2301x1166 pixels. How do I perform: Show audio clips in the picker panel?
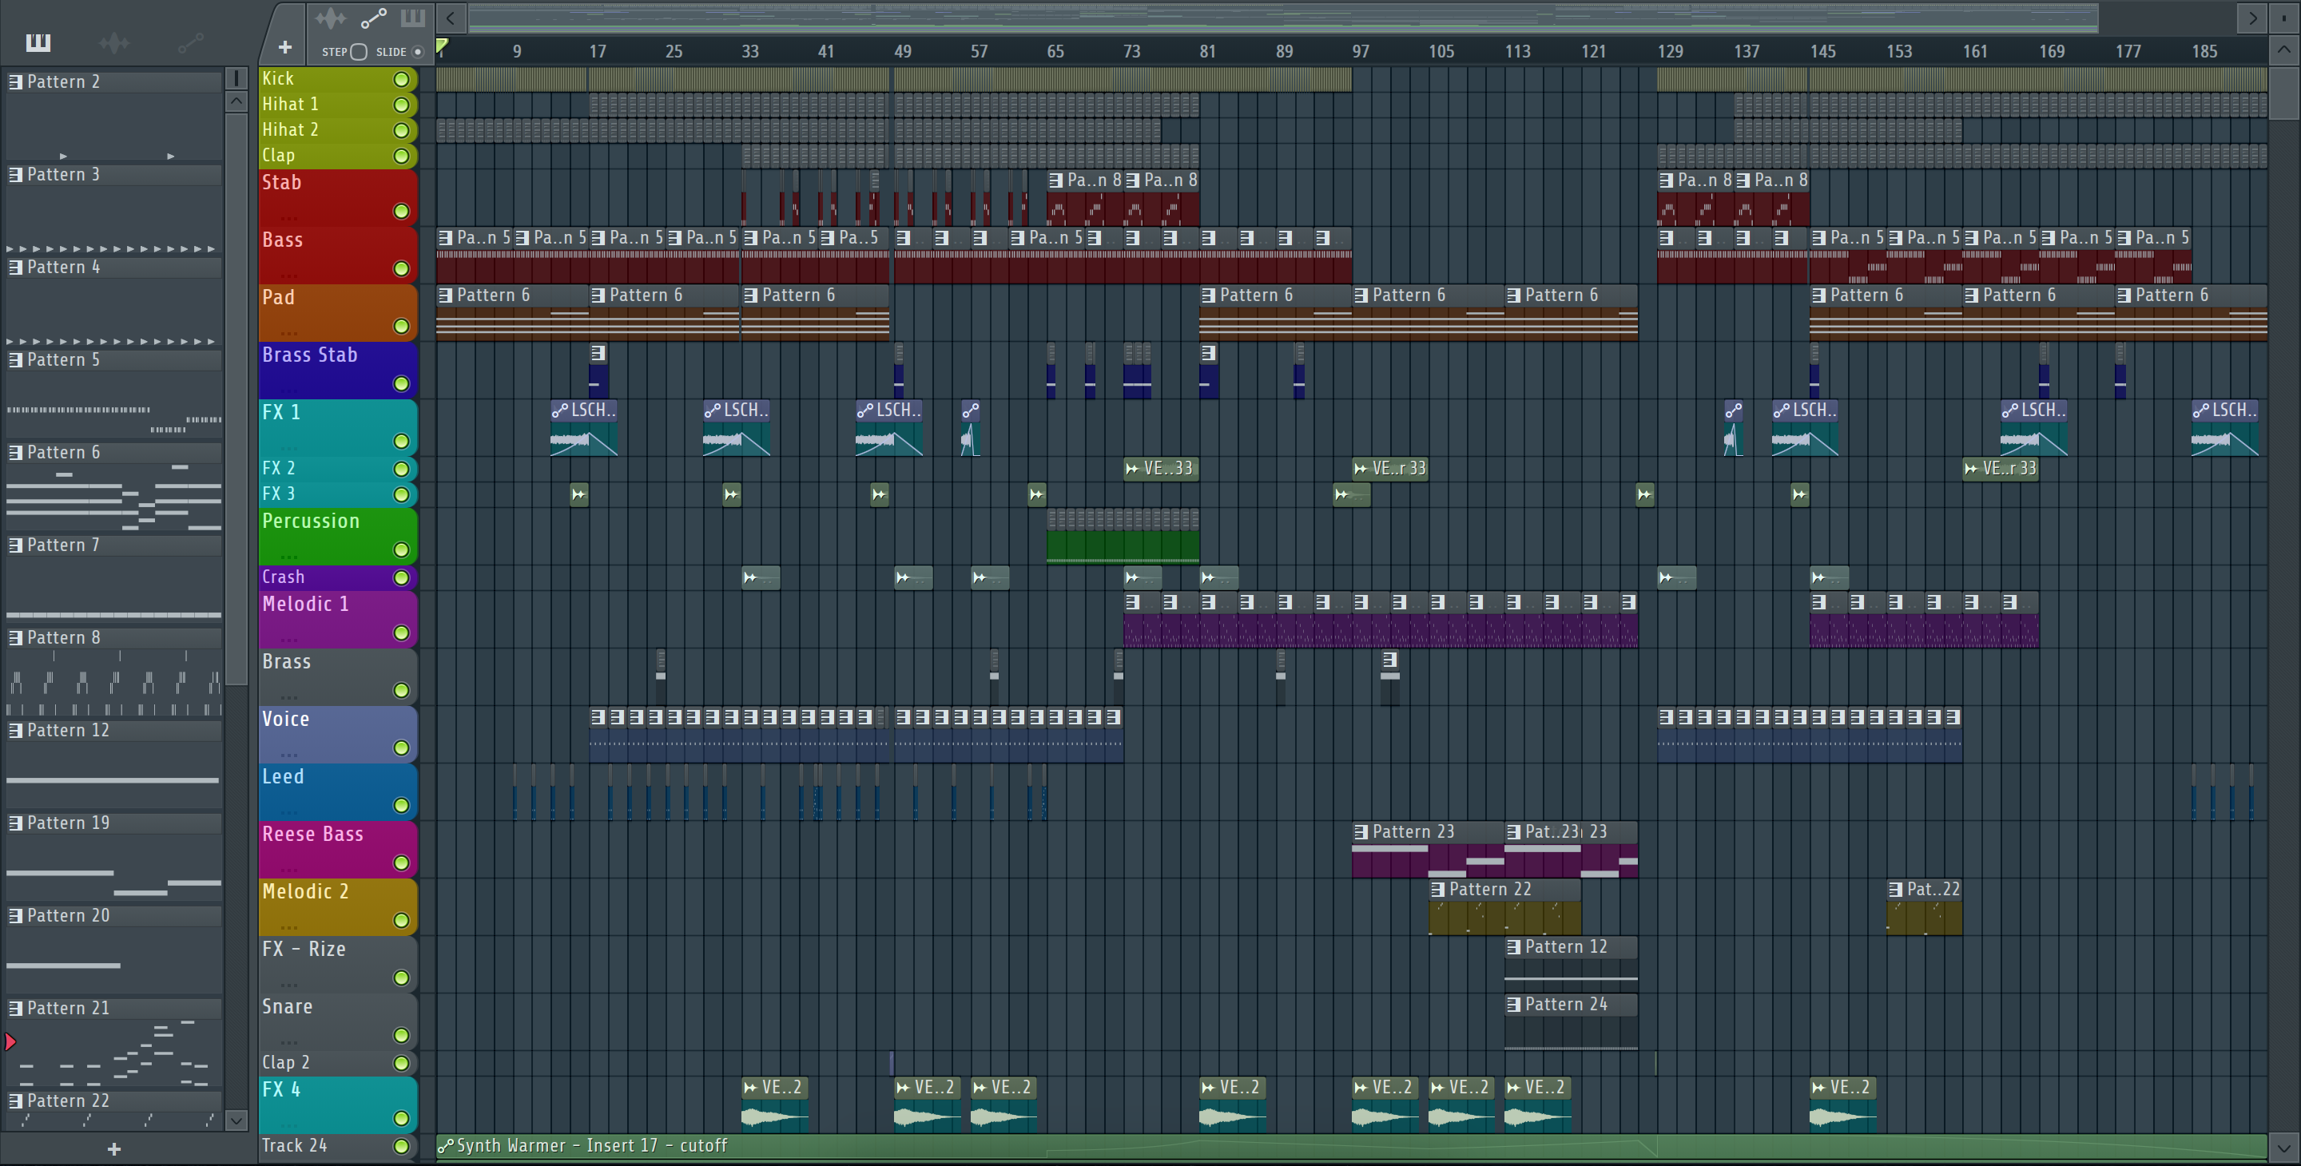point(114,42)
